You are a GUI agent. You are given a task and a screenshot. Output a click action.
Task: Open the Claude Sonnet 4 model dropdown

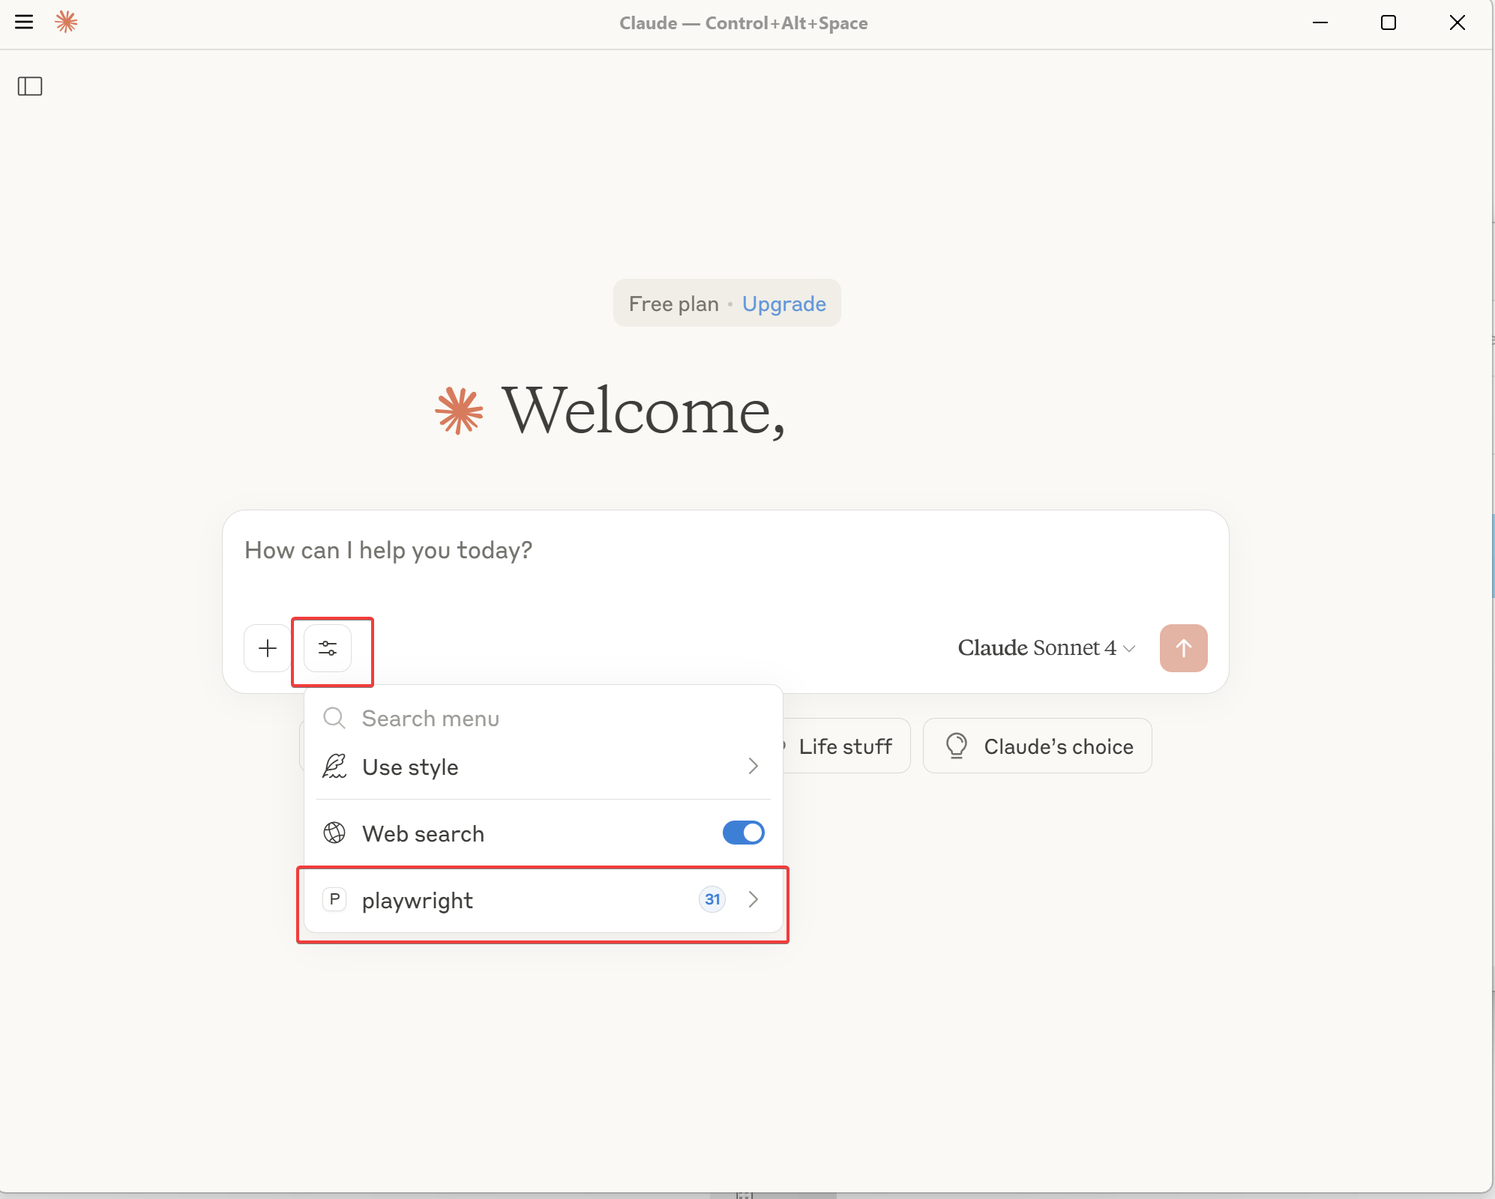pyautogui.click(x=1046, y=648)
